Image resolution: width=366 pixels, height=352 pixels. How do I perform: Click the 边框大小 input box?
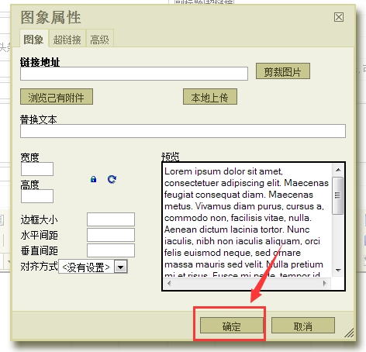click(111, 219)
